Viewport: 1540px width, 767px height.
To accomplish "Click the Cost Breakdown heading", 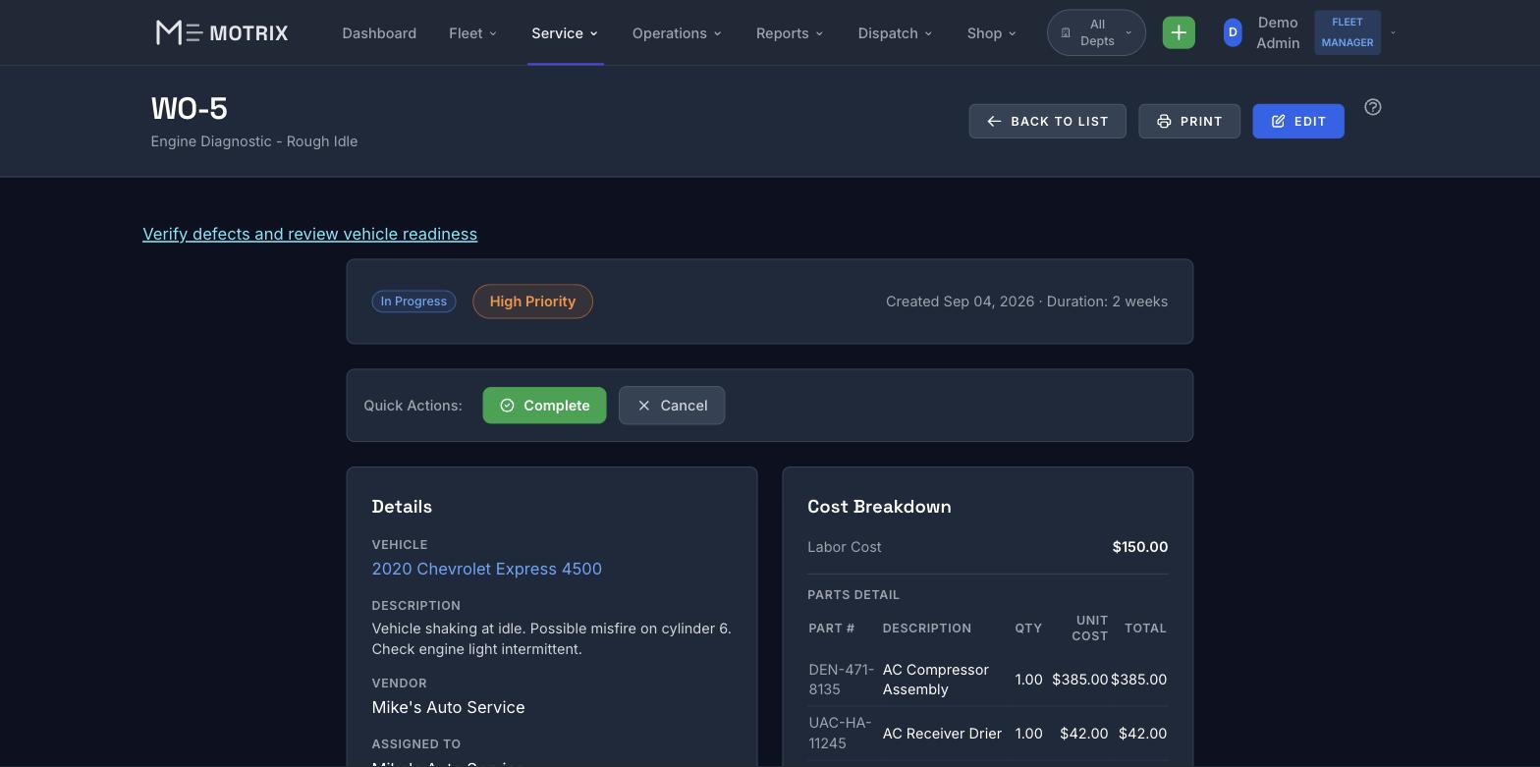I will coord(879,507).
